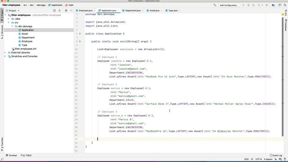Open the Terminal tool window
The width and height of the screenshot is (288, 162).
click(x=11, y=155)
